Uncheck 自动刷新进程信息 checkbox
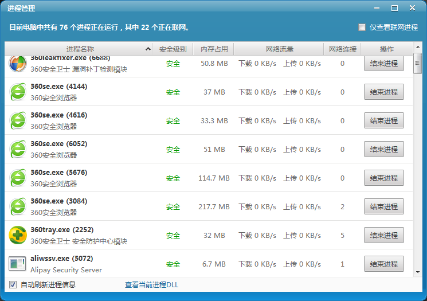The image size is (427, 301). [x=13, y=284]
